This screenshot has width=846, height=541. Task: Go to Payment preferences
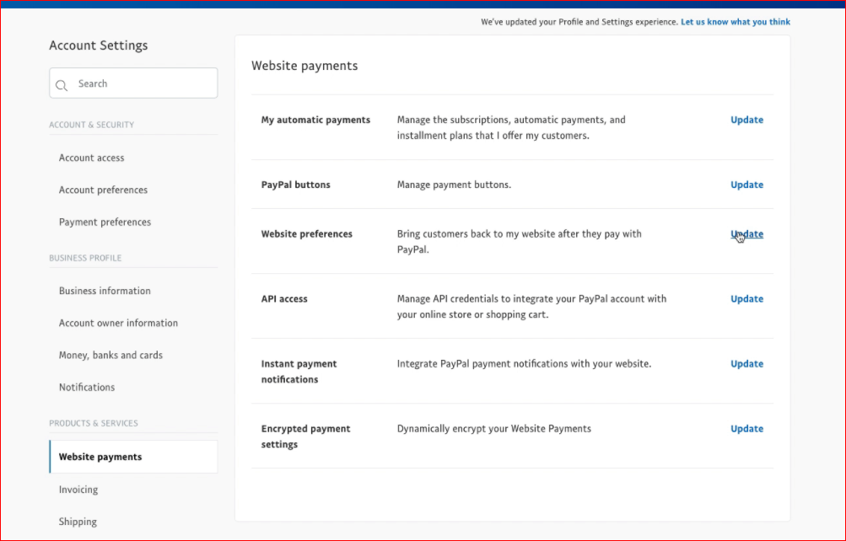click(x=105, y=222)
